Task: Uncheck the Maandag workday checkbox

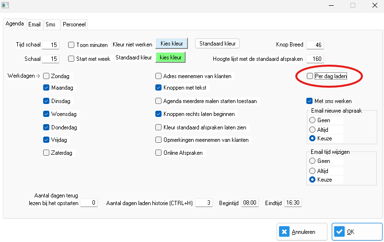Action: [x=47, y=88]
